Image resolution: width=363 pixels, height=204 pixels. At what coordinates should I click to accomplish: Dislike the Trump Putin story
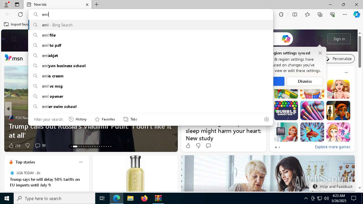(x=28, y=146)
